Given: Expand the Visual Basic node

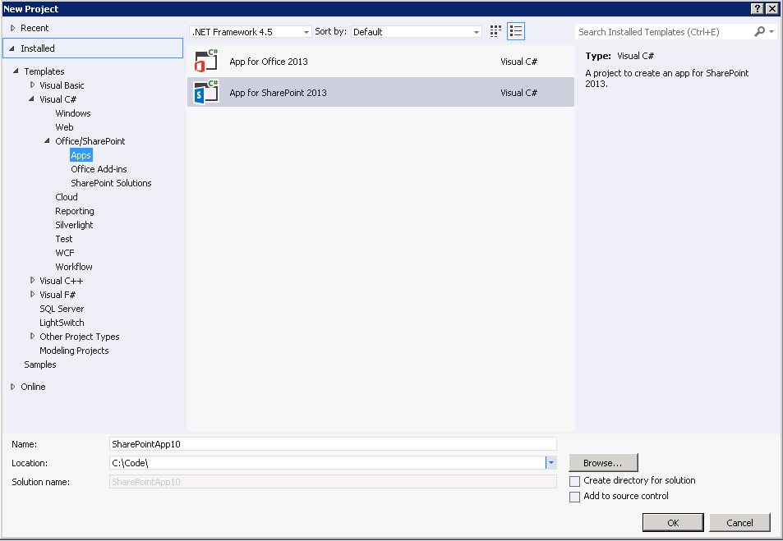Looking at the screenshot, I should click(x=33, y=85).
